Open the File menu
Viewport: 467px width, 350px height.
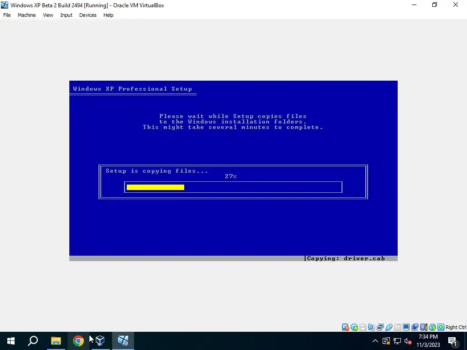coord(7,15)
